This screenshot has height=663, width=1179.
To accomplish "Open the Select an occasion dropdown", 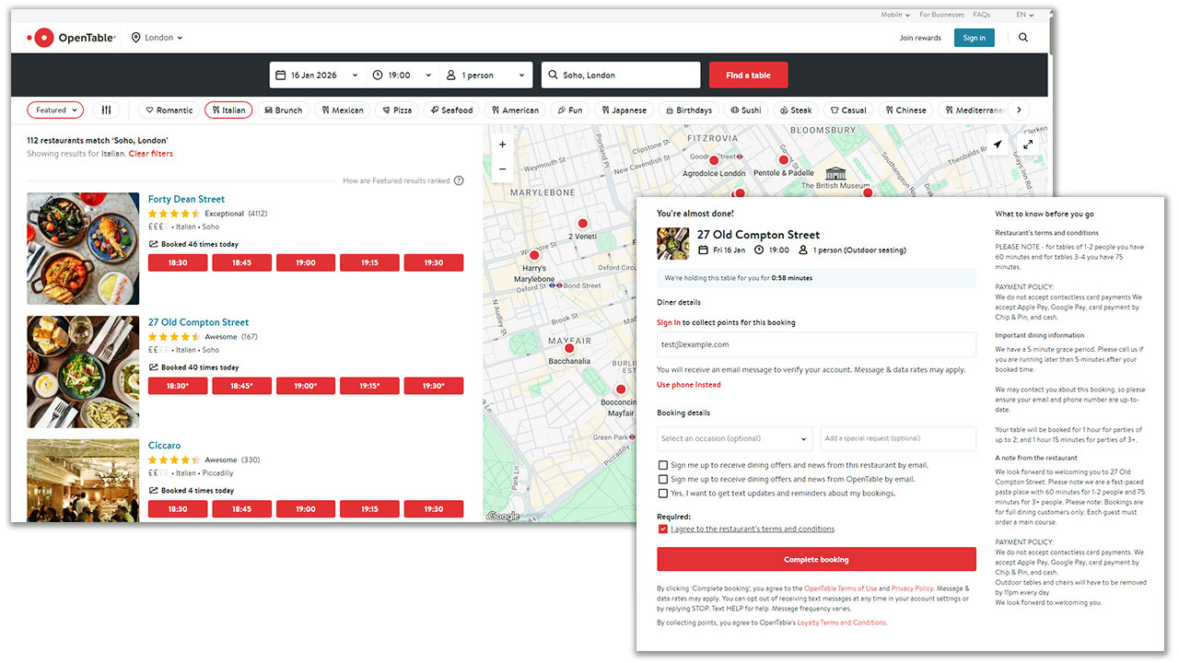I will click(735, 438).
